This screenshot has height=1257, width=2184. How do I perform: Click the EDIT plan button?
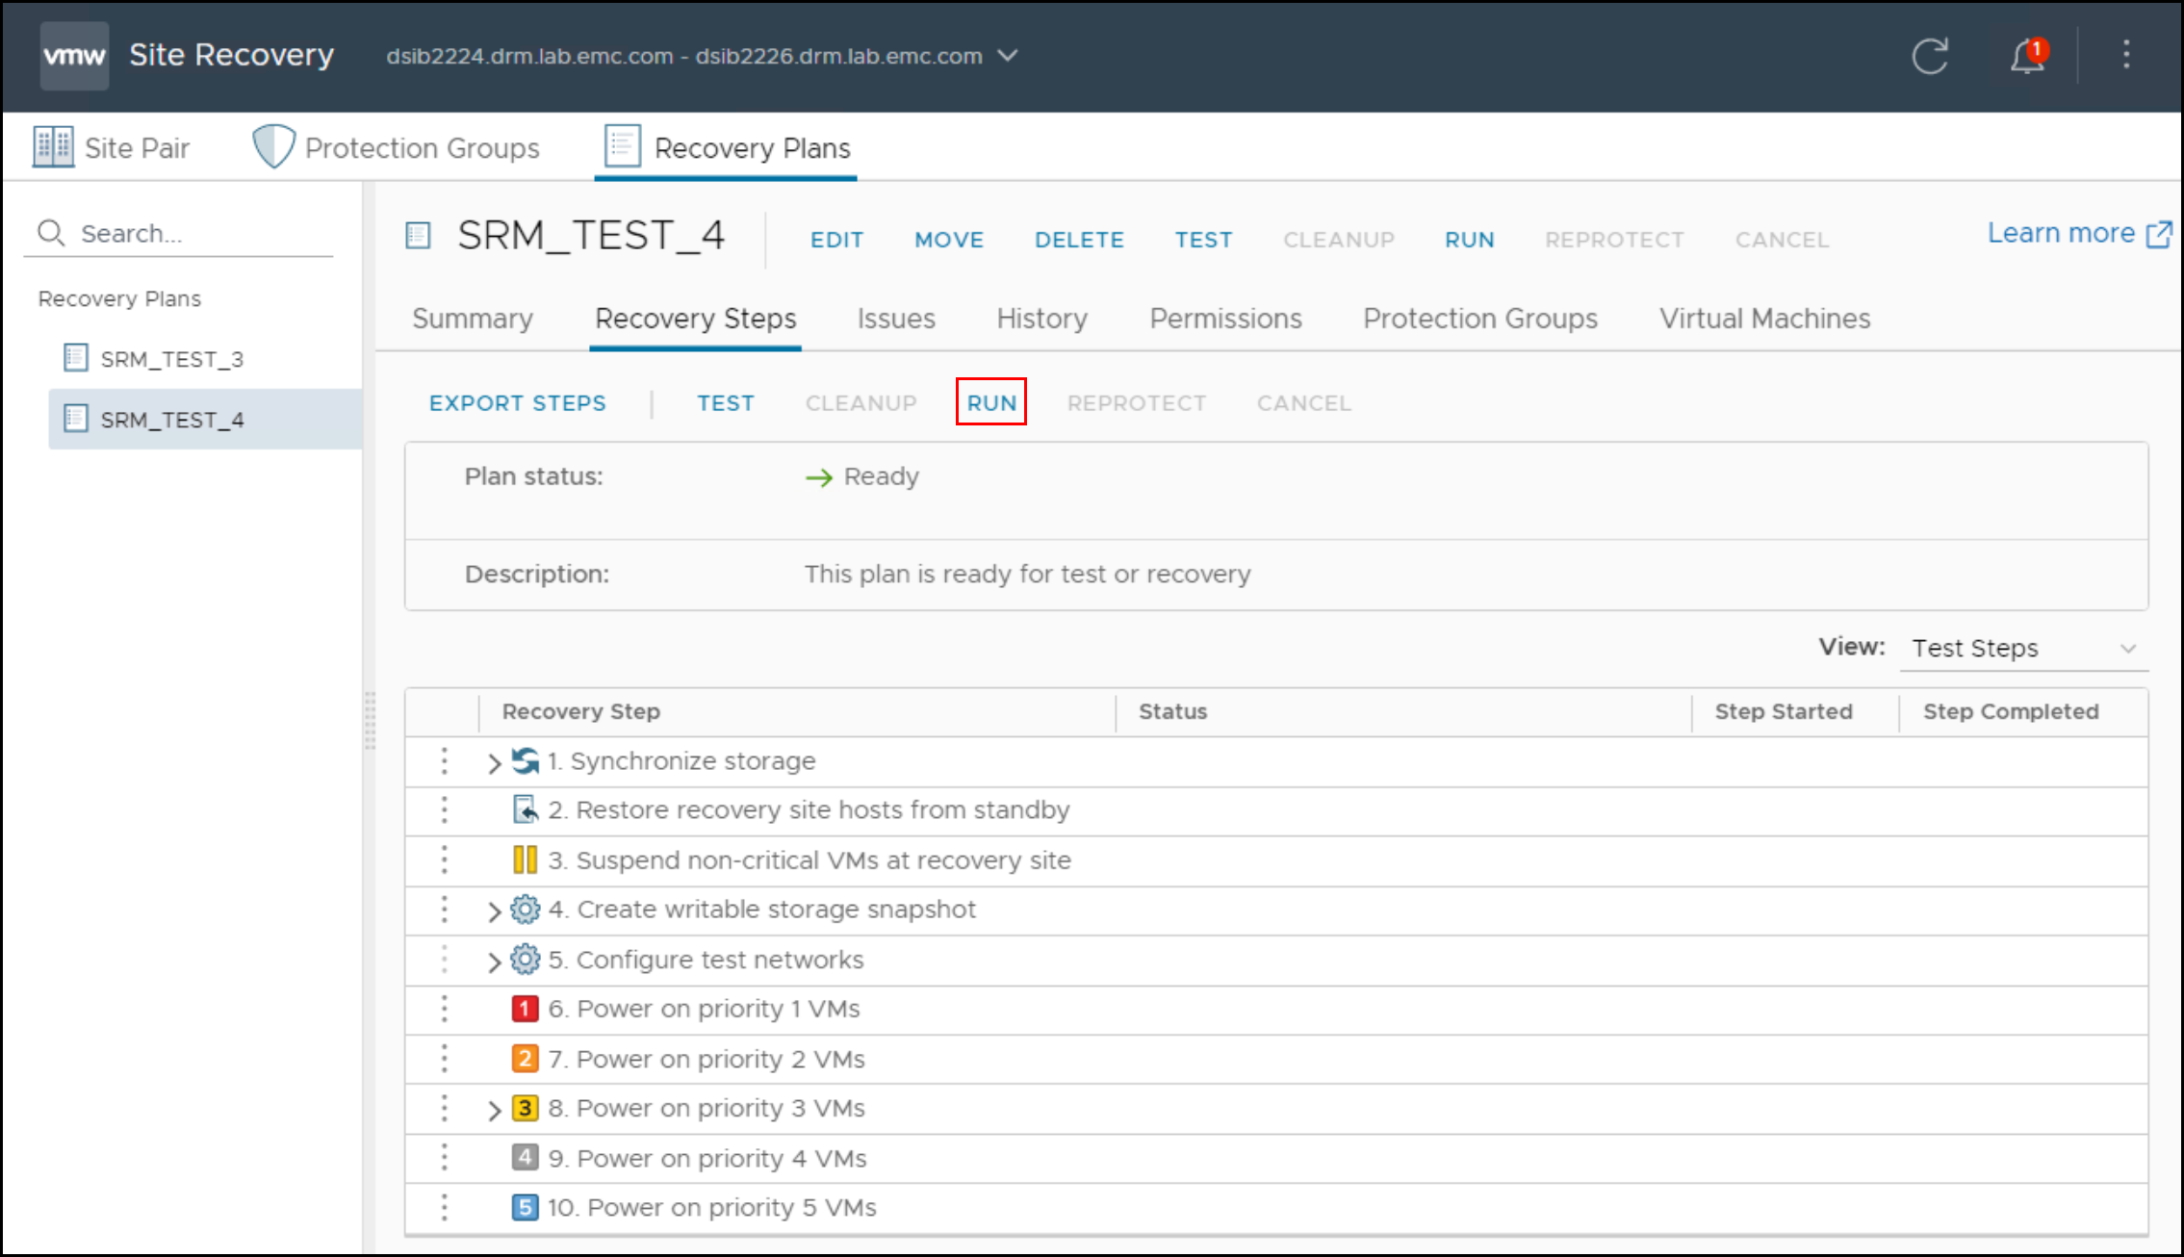pyautogui.click(x=836, y=240)
